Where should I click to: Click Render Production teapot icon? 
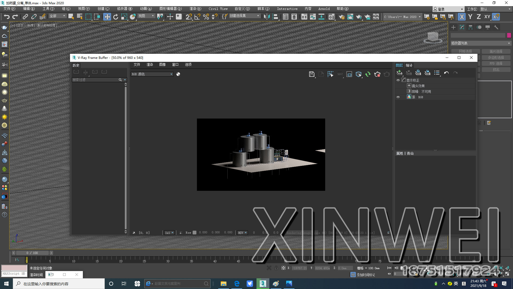359,17
